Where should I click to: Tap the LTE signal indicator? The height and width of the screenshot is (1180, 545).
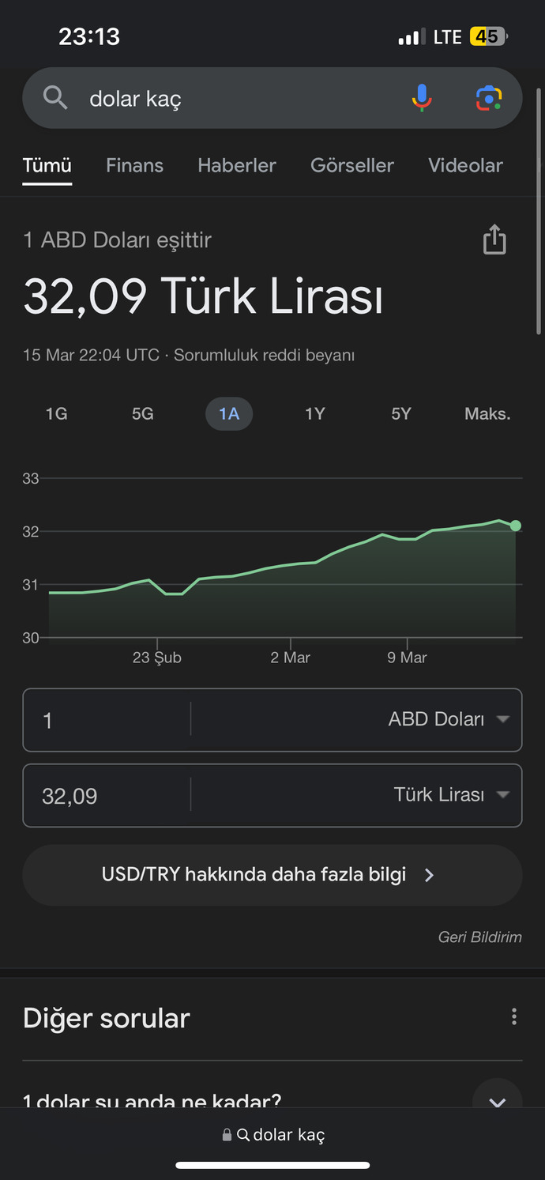pos(447,36)
